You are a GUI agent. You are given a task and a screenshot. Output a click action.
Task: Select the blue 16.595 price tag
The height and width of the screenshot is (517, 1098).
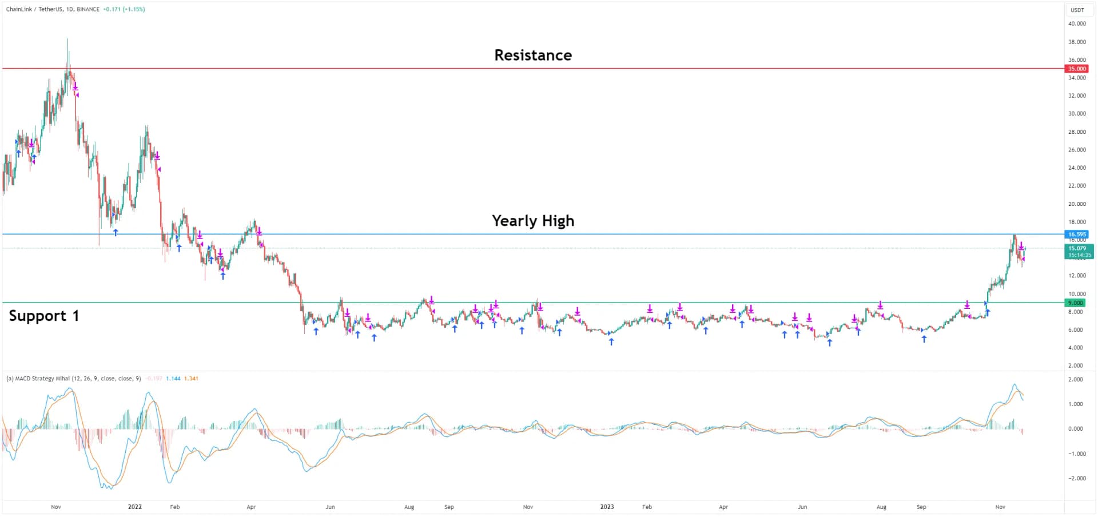pyautogui.click(x=1076, y=234)
